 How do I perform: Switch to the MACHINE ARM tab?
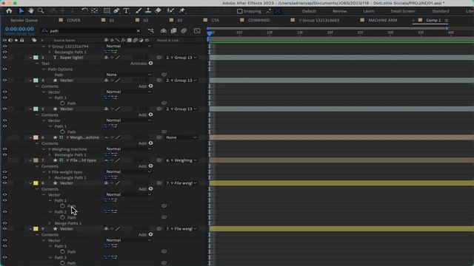click(383, 20)
